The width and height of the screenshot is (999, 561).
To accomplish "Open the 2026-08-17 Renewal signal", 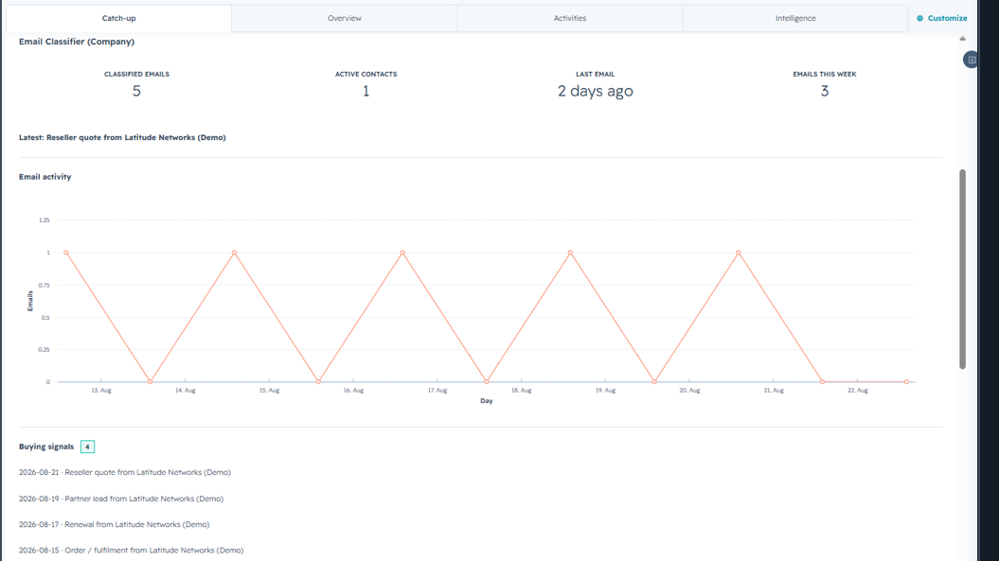I will tap(114, 525).
